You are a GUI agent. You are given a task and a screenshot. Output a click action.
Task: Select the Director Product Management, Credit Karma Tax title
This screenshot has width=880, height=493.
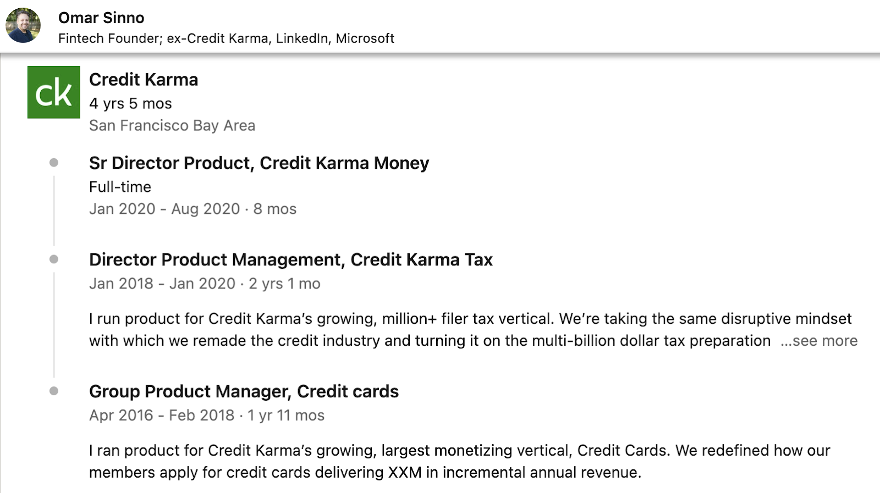pyautogui.click(x=291, y=259)
